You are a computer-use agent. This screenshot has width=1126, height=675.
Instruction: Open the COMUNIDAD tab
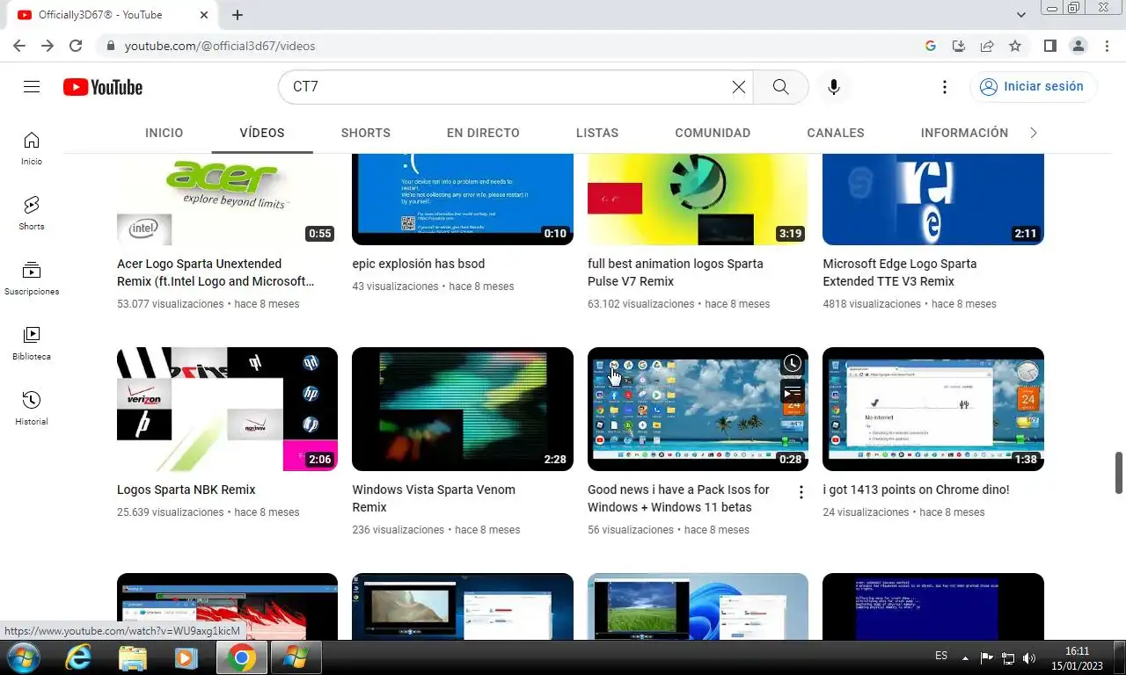coord(713,133)
